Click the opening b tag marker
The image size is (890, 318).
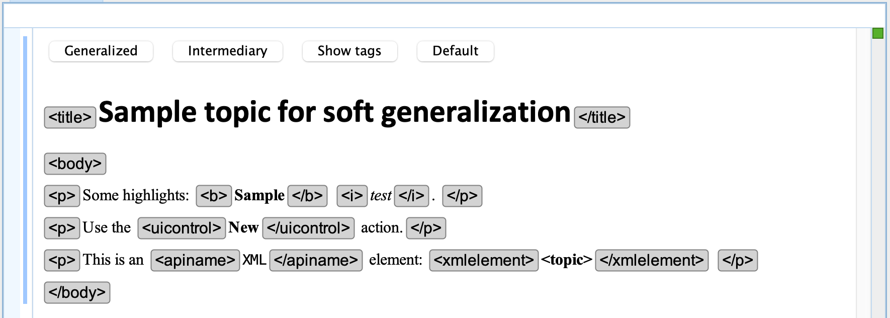214,196
